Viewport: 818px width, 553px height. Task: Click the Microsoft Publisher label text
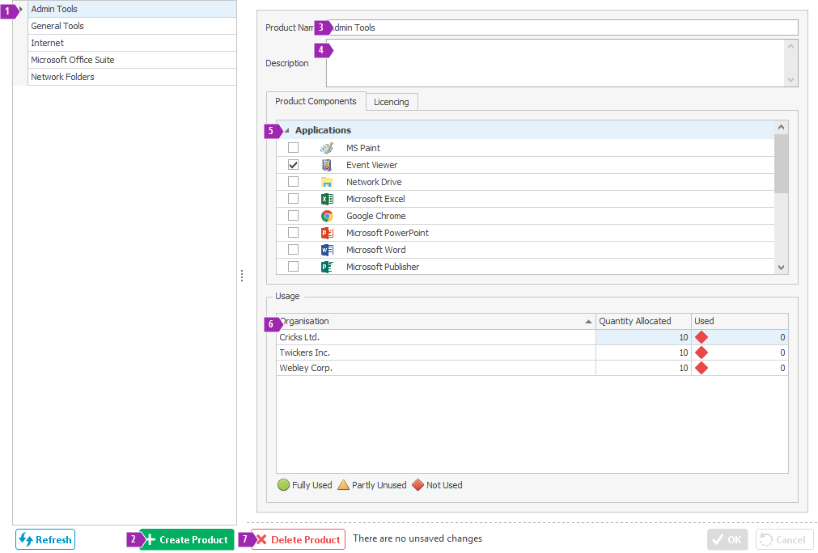383,267
